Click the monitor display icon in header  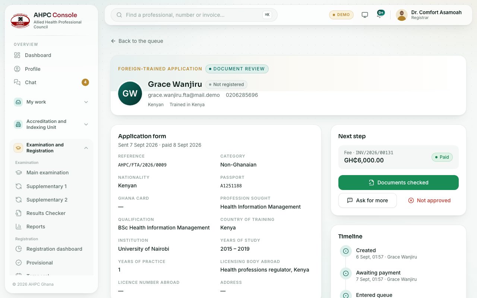pos(365,15)
